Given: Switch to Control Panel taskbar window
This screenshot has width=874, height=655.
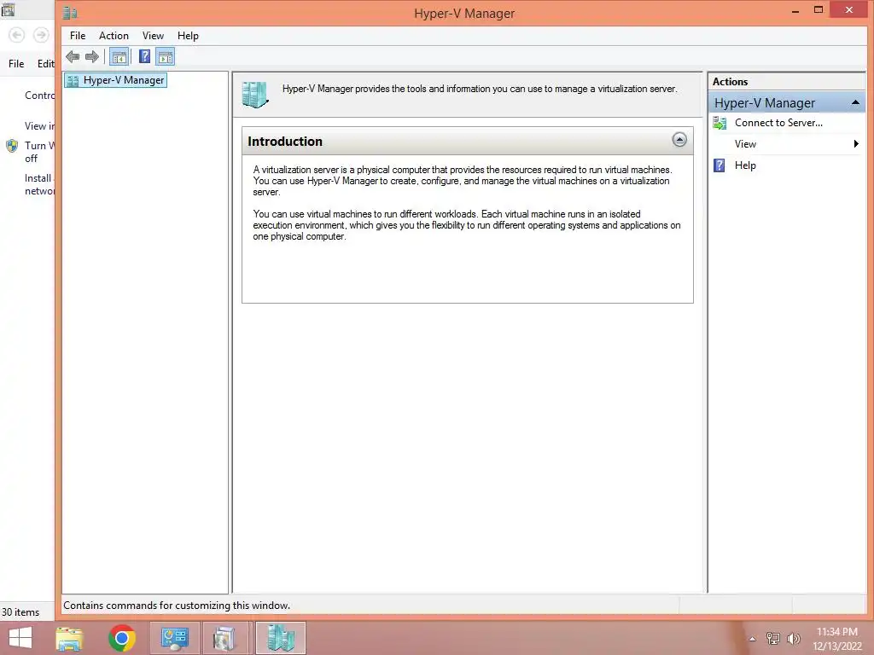Looking at the screenshot, I should [175, 638].
